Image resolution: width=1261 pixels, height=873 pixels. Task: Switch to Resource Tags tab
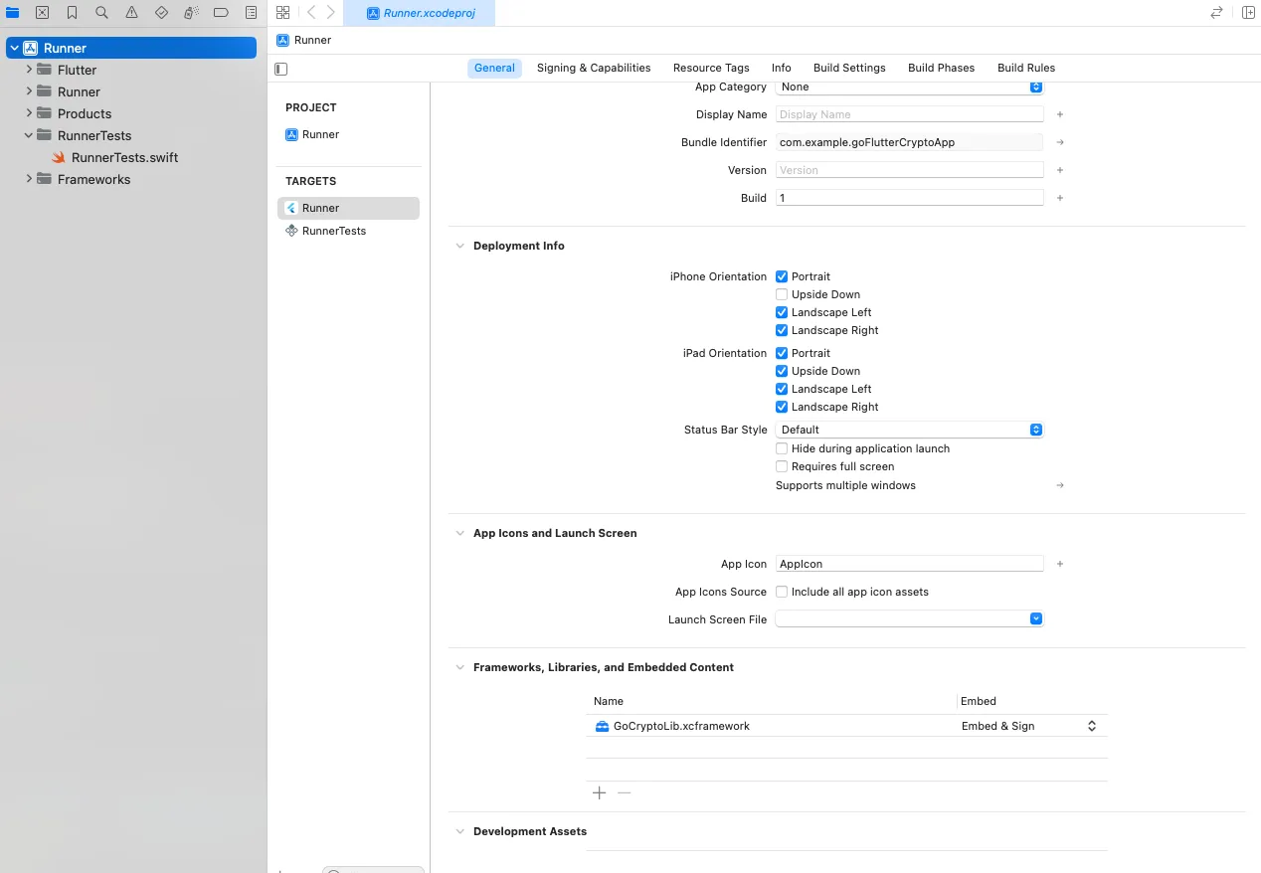(711, 68)
